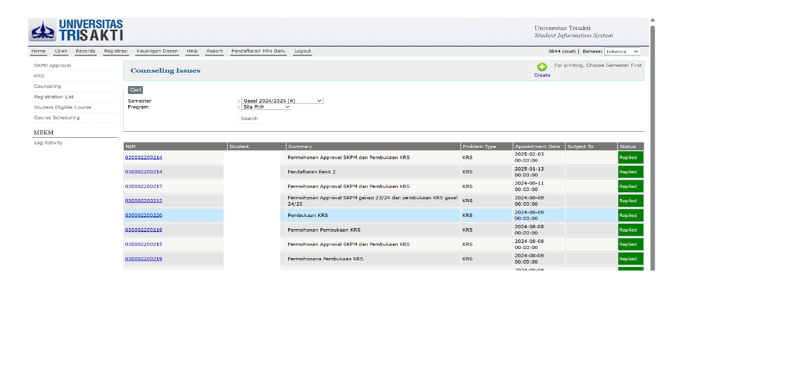Click the vertical page scrollbar thumb
This screenshot has height=373, width=806.
click(653, 148)
